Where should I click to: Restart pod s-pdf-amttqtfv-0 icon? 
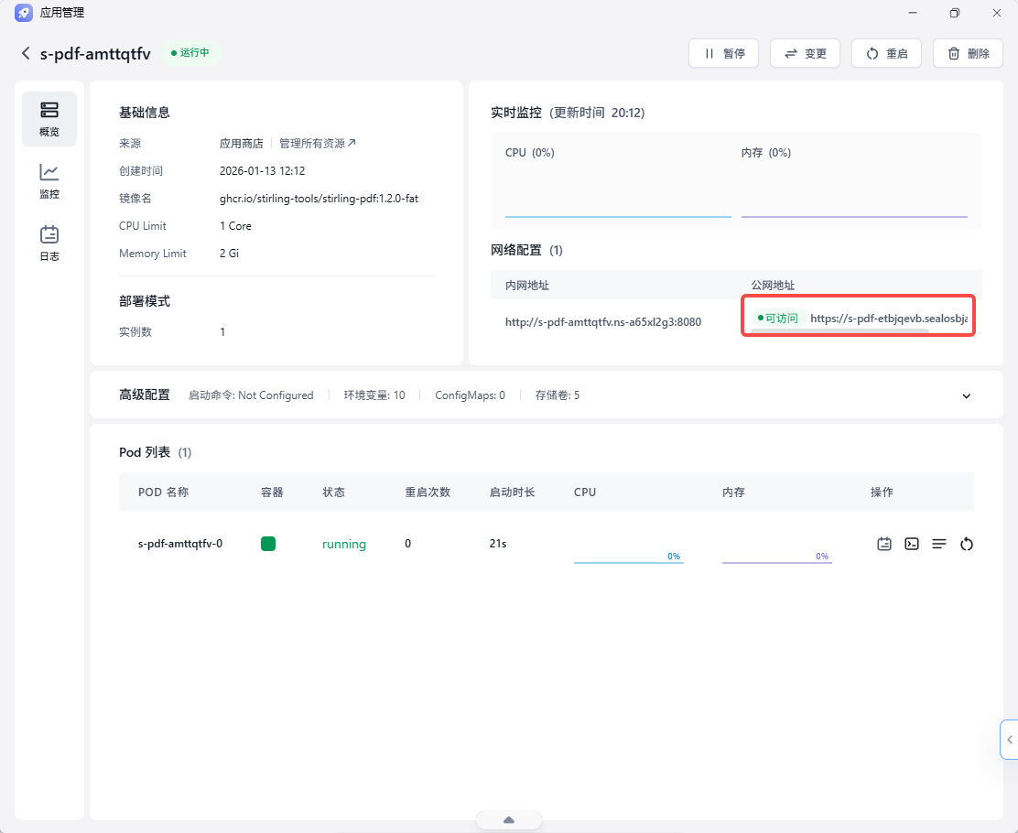click(967, 544)
